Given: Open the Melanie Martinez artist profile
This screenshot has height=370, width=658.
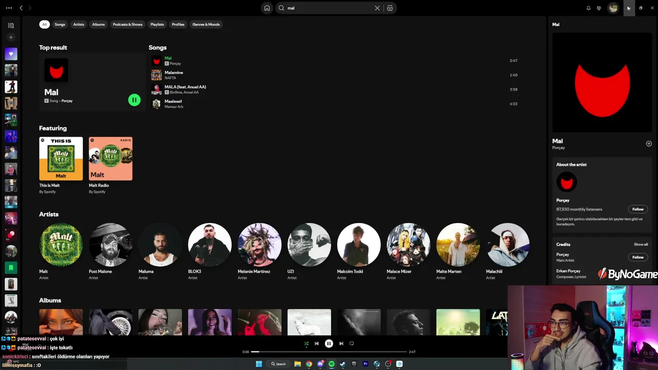Looking at the screenshot, I should pos(260,251).
